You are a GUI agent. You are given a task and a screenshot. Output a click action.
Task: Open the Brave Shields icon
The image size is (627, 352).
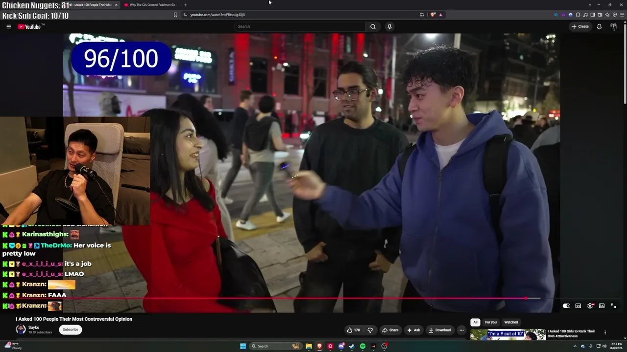click(x=433, y=15)
